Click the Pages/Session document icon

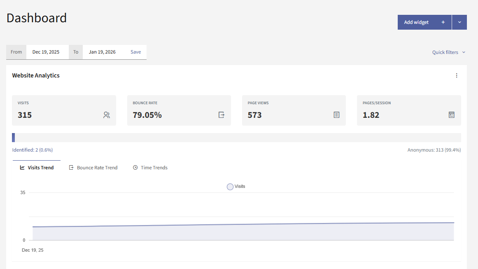pyautogui.click(x=451, y=115)
